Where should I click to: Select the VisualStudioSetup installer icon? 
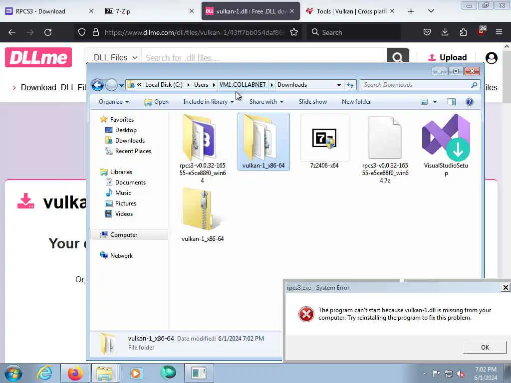[446, 145]
